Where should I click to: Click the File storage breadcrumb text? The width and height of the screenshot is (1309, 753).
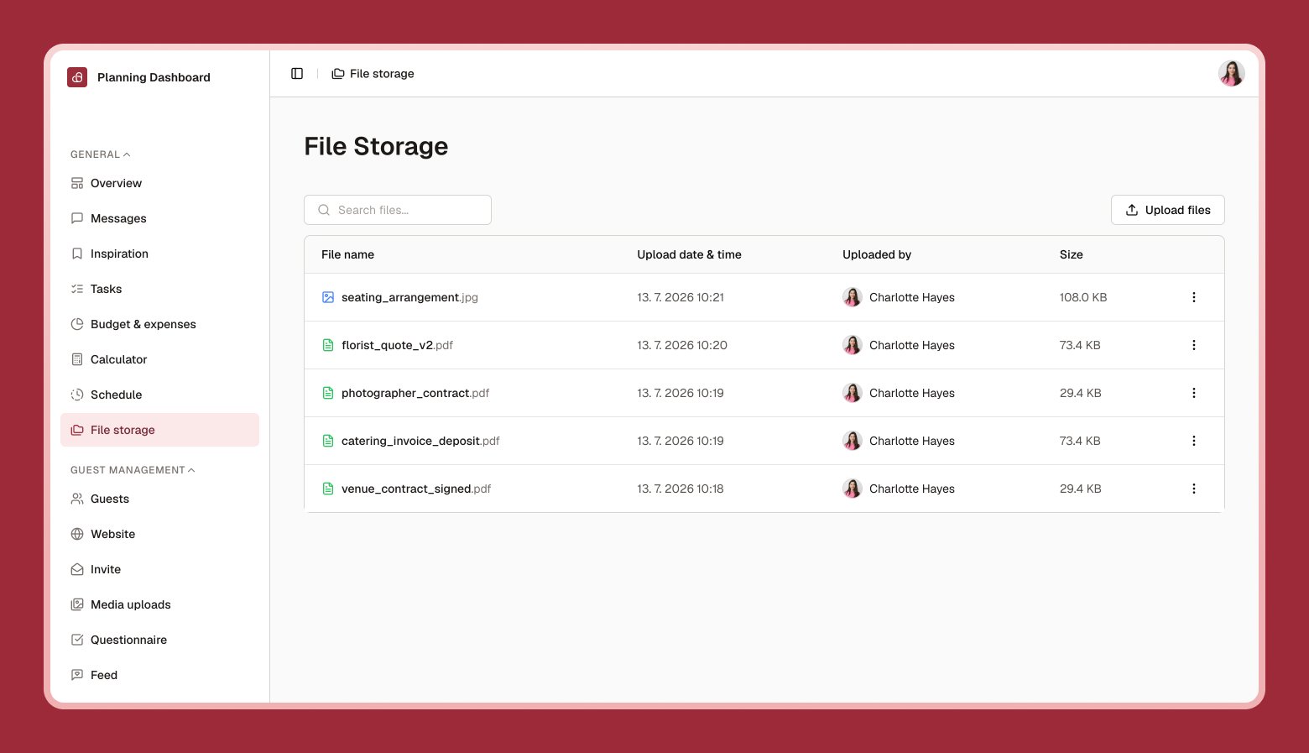click(x=382, y=74)
